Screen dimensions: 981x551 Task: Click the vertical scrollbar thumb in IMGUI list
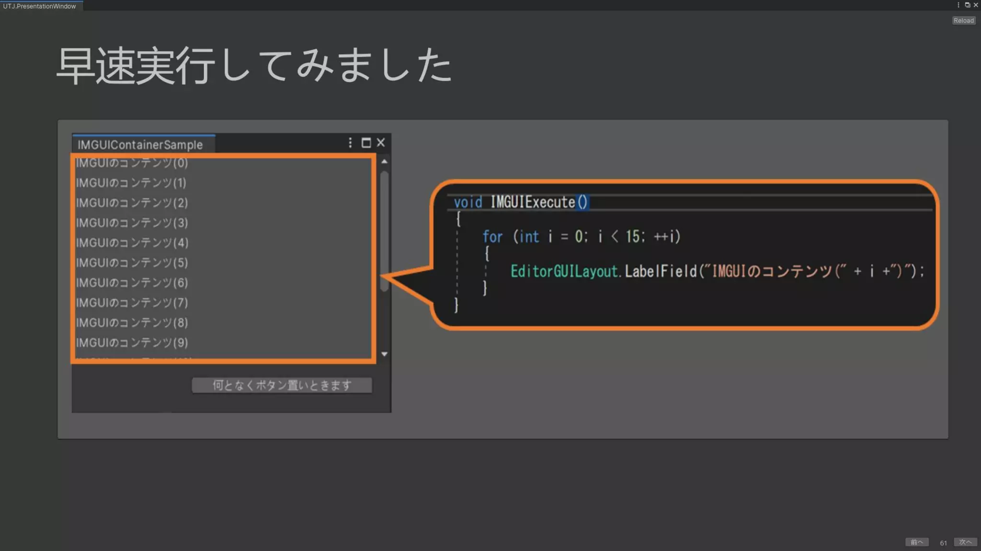(x=384, y=231)
